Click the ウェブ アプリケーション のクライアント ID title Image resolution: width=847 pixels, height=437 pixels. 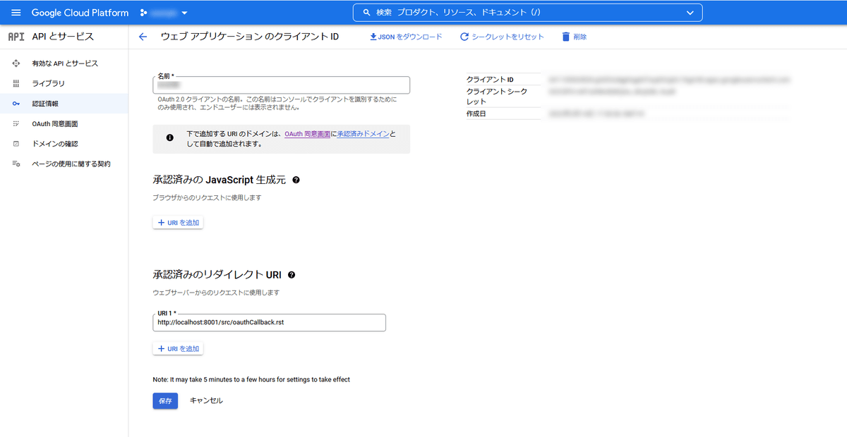coord(250,37)
